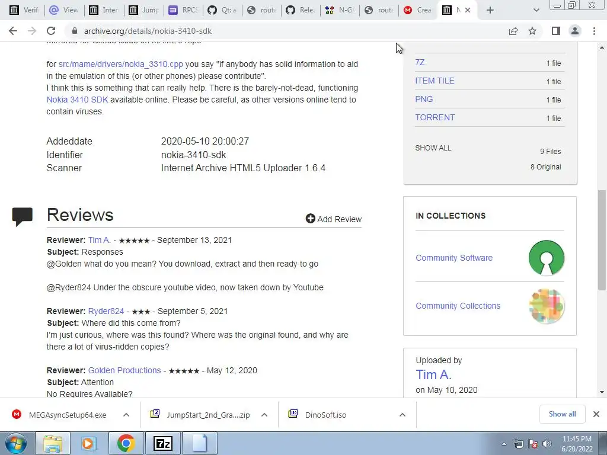607x455 pixels.
Task: Open Windows Media Player taskbar icon
Action: 89,443
